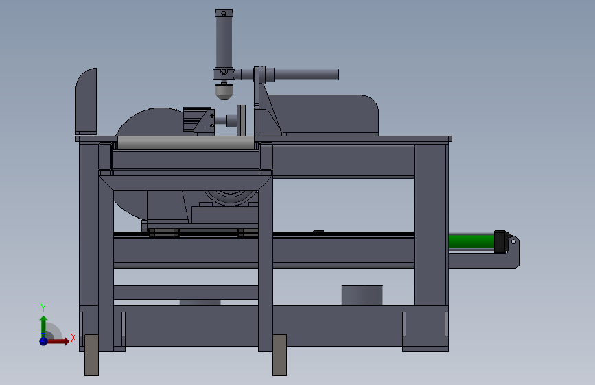
Task: Select the rounded guard plate at far left
Action: click(x=86, y=101)
